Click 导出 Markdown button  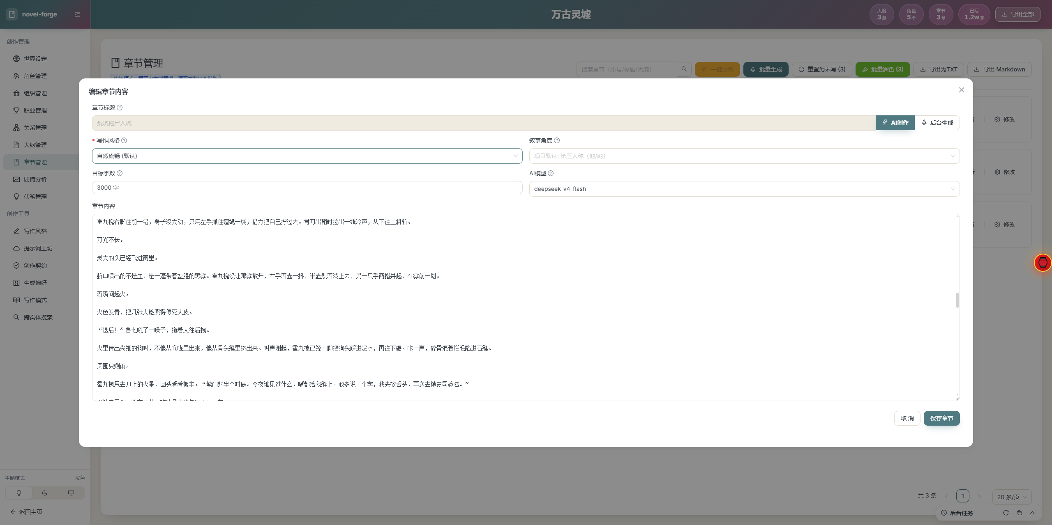tap(999, 69)
